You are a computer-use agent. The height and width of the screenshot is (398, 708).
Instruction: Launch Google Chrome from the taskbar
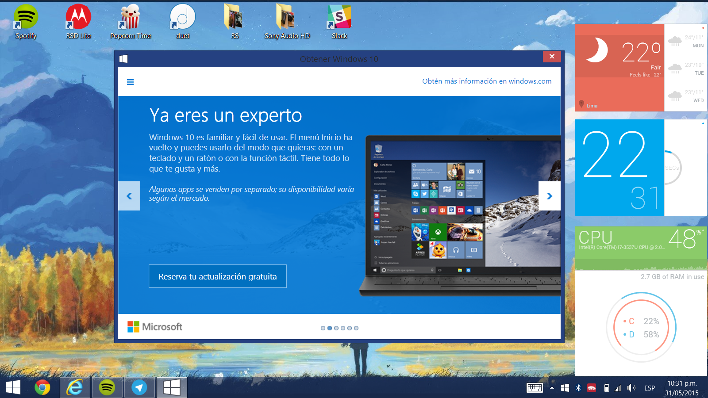42,388
